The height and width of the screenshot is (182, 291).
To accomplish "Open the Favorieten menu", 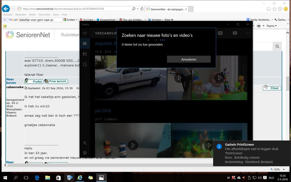I will [x=44, y=15].
